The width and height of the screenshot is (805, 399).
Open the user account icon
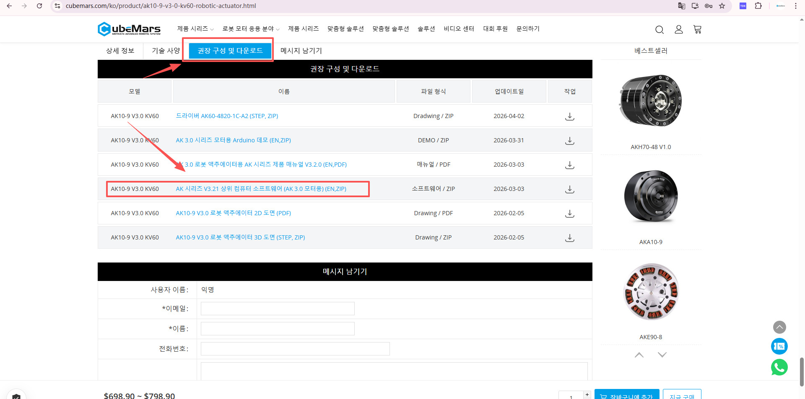pyautogui.click(x=678, y=29)
